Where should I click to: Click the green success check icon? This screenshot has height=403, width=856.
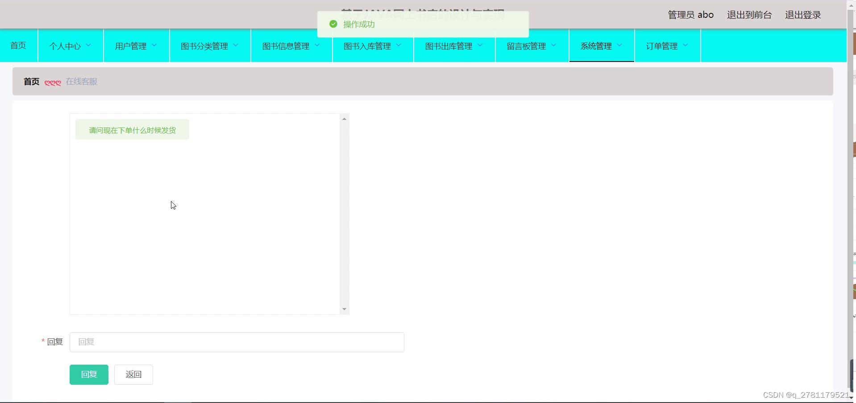point(333,24)
